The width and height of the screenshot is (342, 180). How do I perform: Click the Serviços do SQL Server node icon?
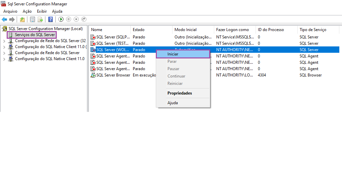(10, 35)
